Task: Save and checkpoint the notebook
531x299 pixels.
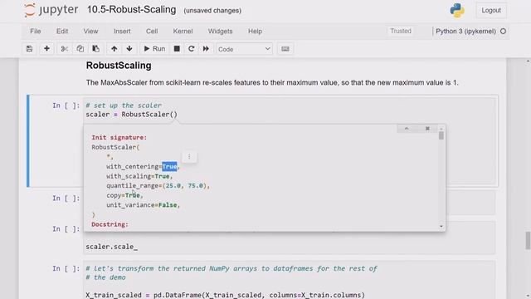Action: (30, 49)
